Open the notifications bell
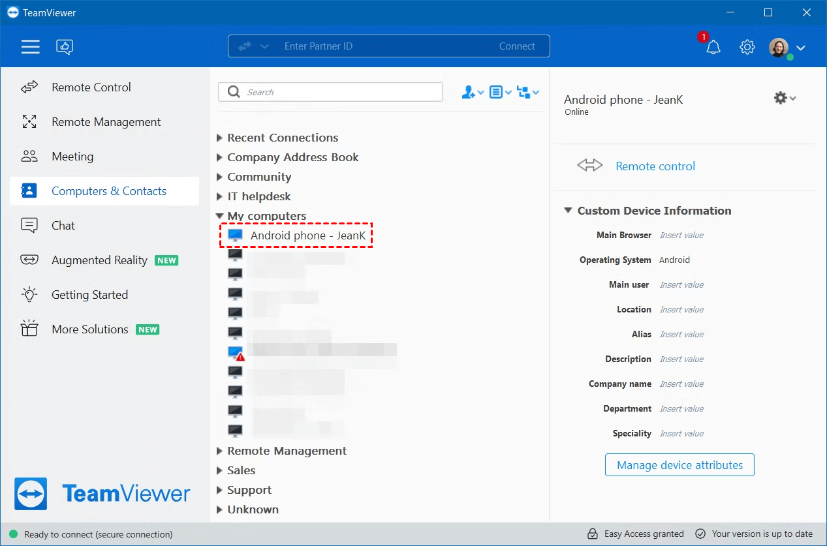 pyautogui.click(x=713, y=47)
